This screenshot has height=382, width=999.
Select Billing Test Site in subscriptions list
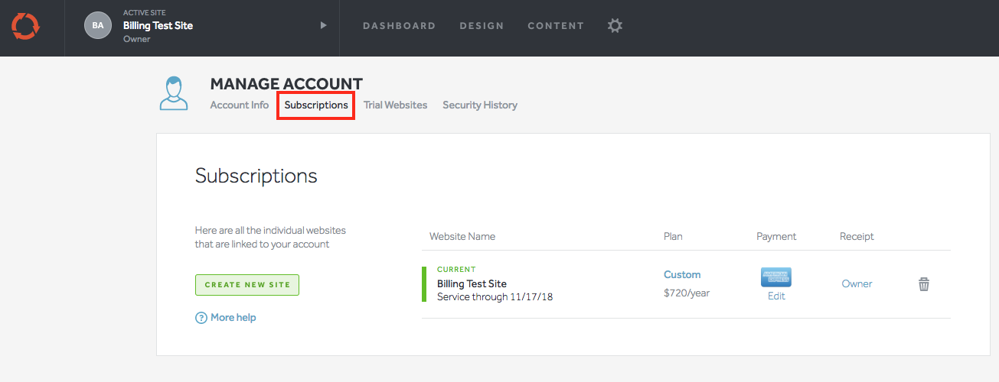point(472,283)
